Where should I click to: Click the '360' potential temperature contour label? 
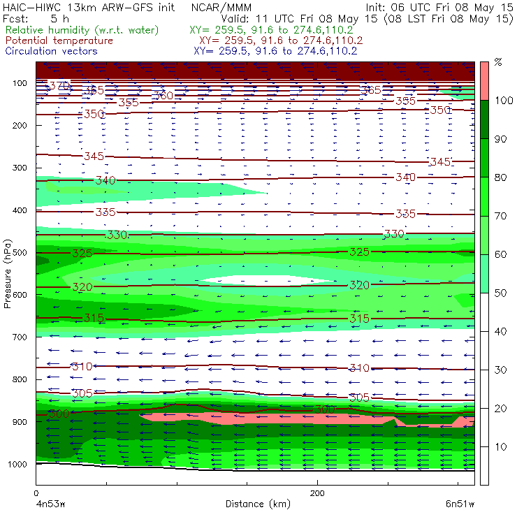163,96
